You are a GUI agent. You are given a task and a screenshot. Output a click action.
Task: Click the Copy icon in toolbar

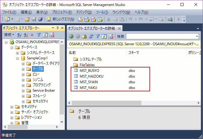115,19
